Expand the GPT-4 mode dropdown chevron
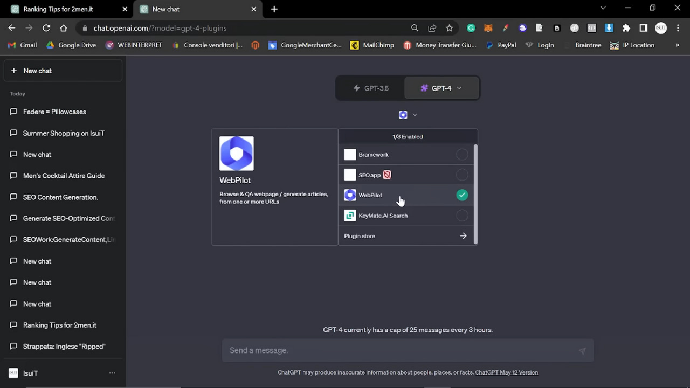This screenshot has height=388, width=690. point(459,88)
